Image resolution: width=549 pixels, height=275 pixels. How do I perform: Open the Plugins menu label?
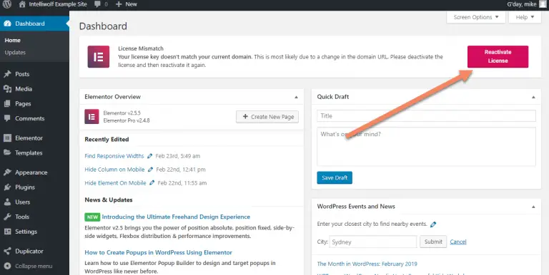click(x=25, y=187)
